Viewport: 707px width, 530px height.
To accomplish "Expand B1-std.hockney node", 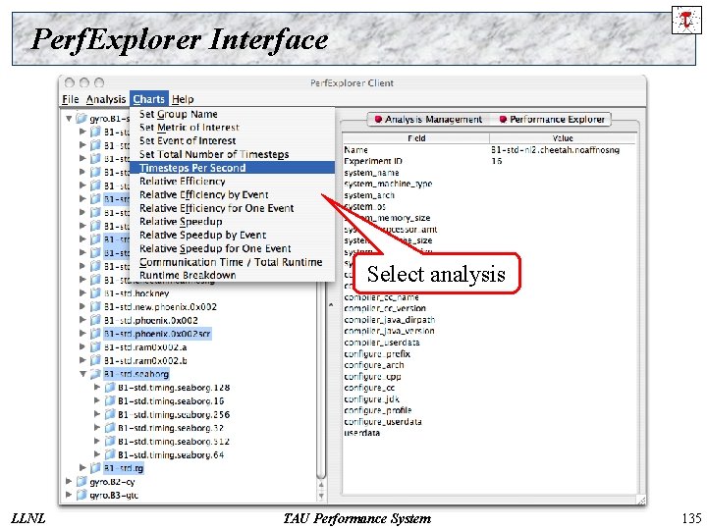I will click(82, 292).
